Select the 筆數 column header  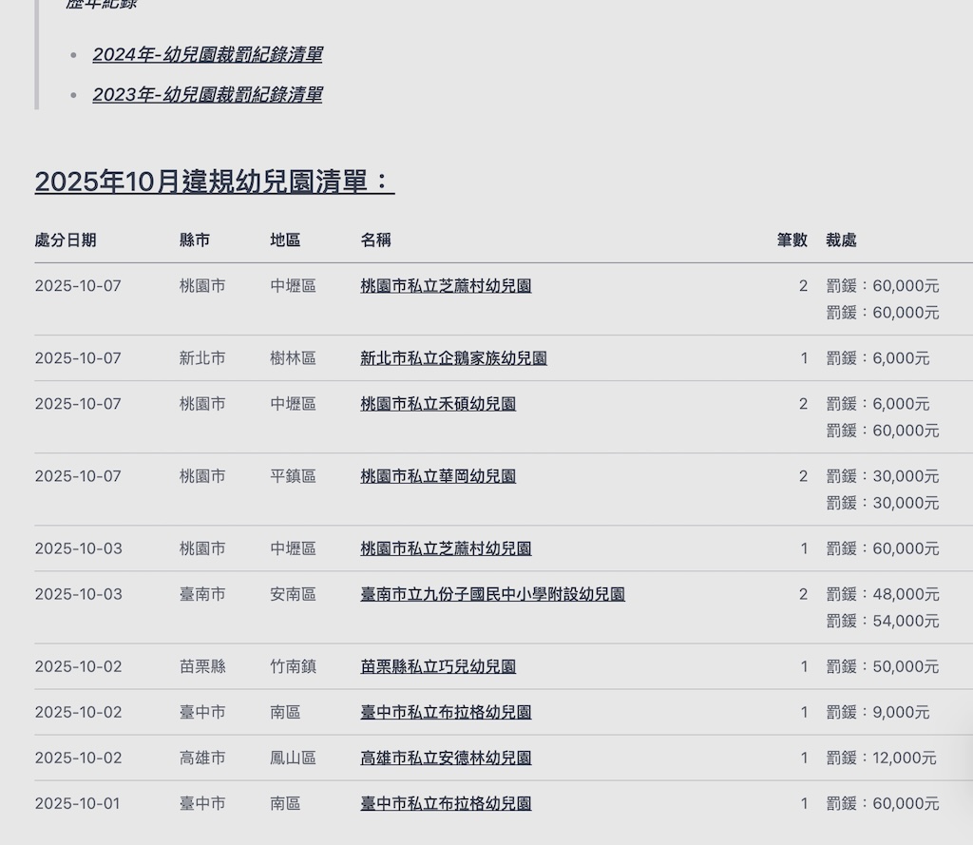792,240
